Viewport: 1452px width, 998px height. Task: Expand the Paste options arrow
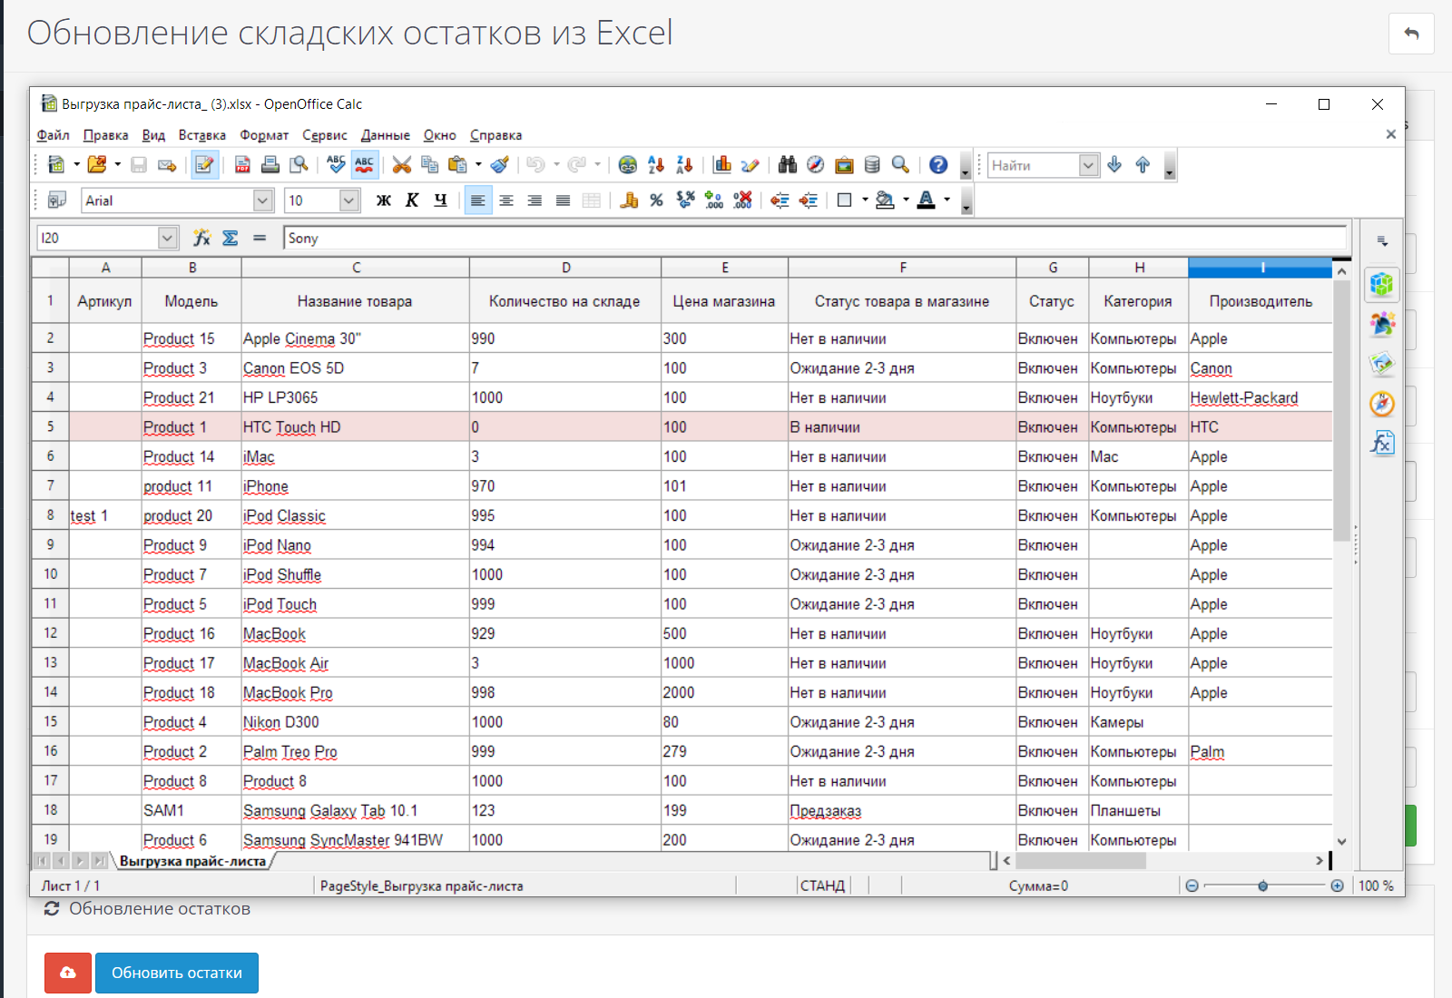pyautogui.click(x=478, y=165)
